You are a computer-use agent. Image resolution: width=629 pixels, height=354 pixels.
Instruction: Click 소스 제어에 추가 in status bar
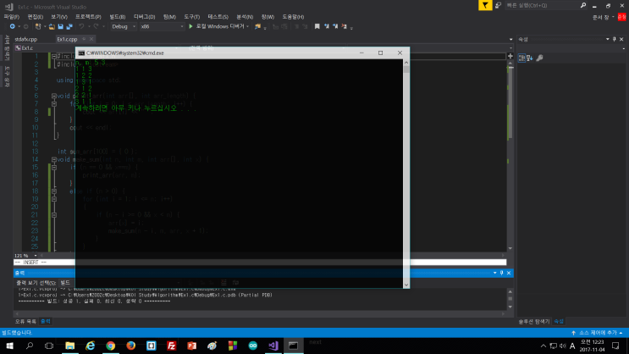(x=597, y=333)
